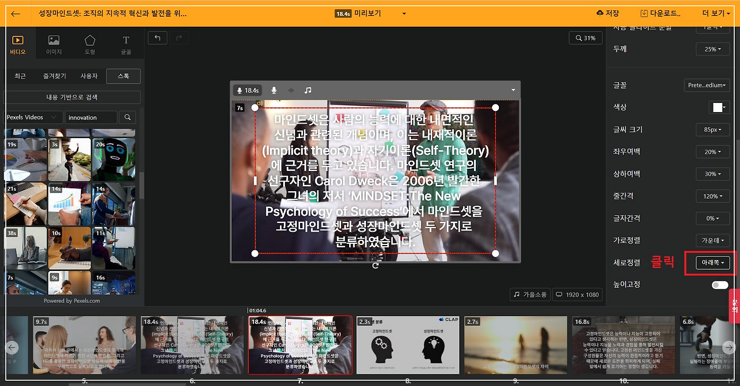
Task: Redo the last undone edit
Action: coord(179,38)
